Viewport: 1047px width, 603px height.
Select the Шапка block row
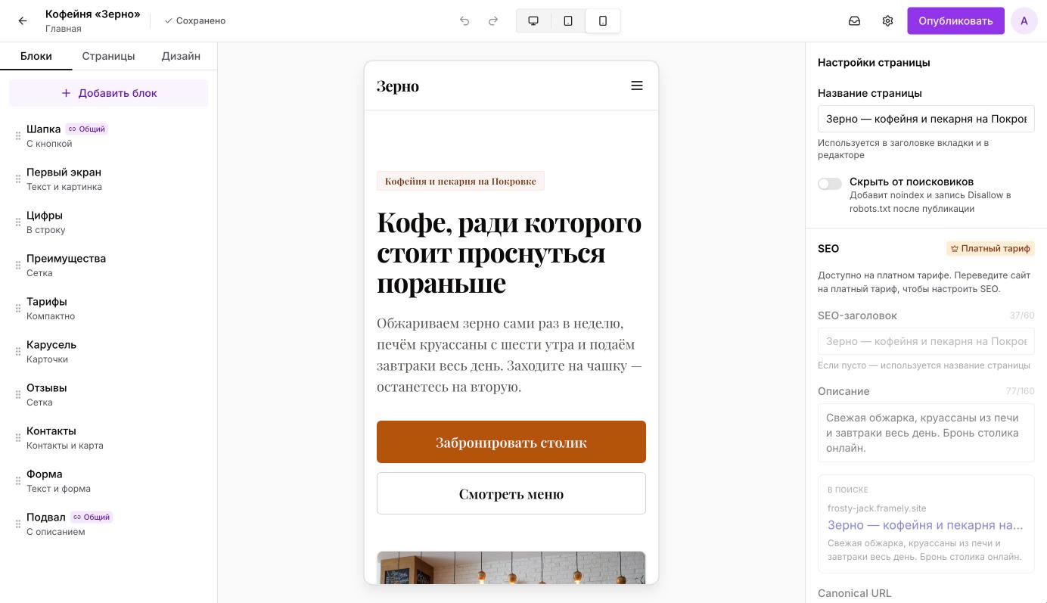click(x=108, y=136)
